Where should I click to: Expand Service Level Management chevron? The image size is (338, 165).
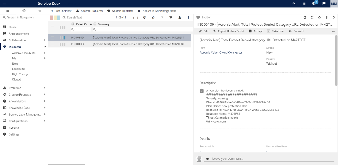click(44, 114)
